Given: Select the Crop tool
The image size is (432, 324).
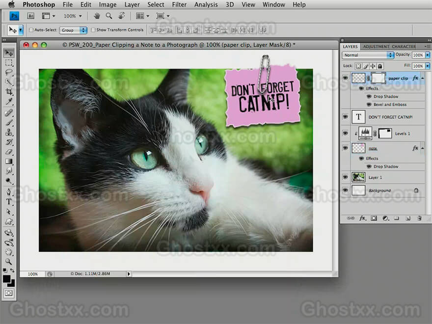Looking at the screenshot, I should (x=9, y=92).
